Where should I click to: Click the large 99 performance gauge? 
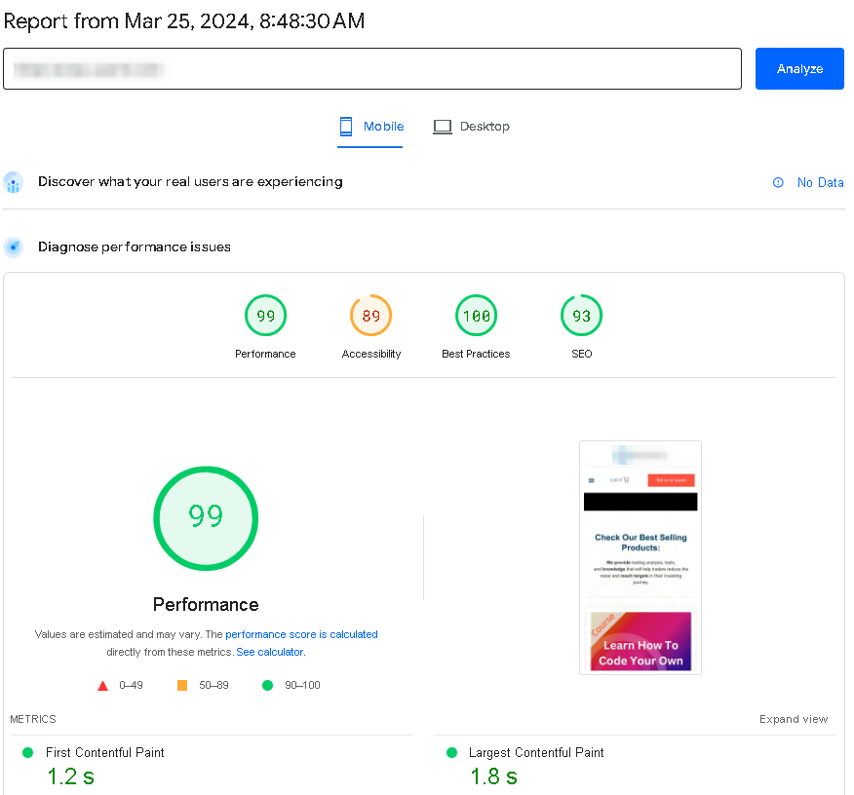[x=206, y=518]
